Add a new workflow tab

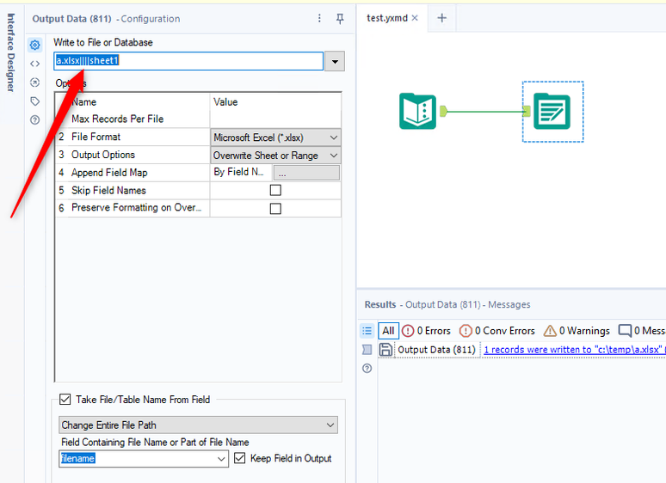pos(441,18)
